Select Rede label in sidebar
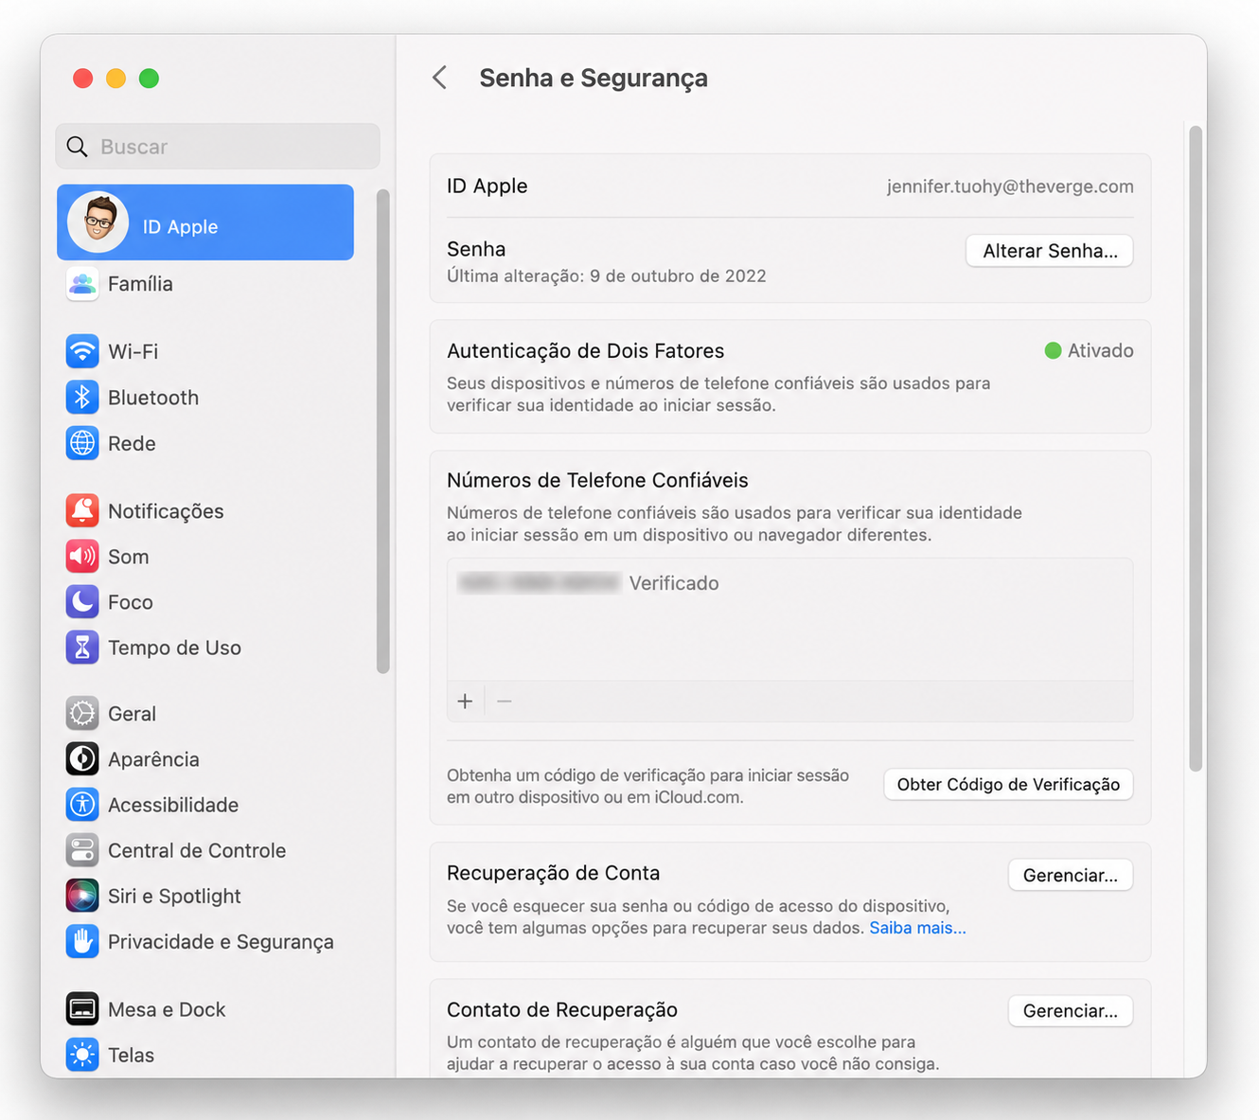Viewport: 1259px width, 1120px height. pos(132,444)
